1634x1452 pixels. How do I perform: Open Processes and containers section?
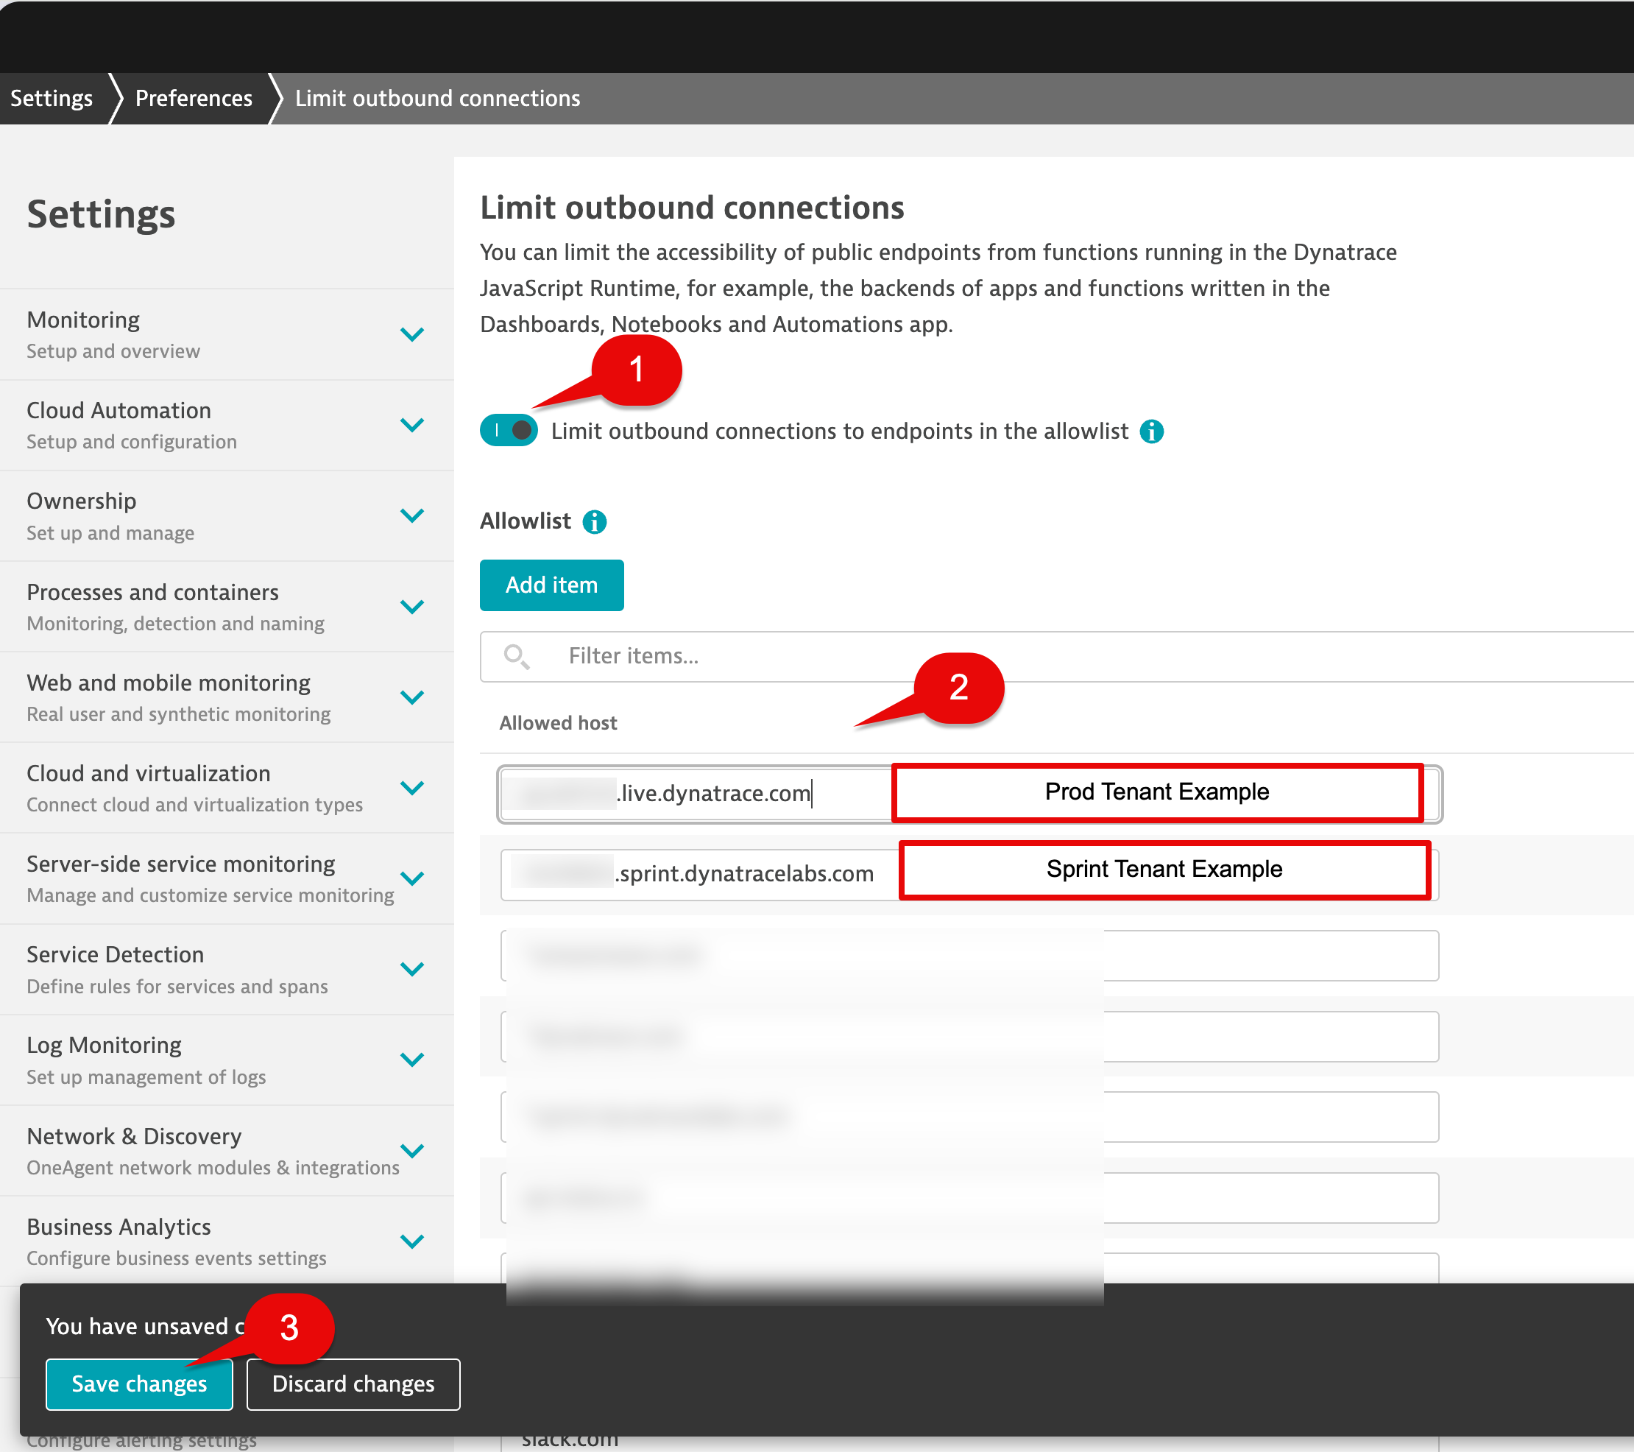pos(227,607)
